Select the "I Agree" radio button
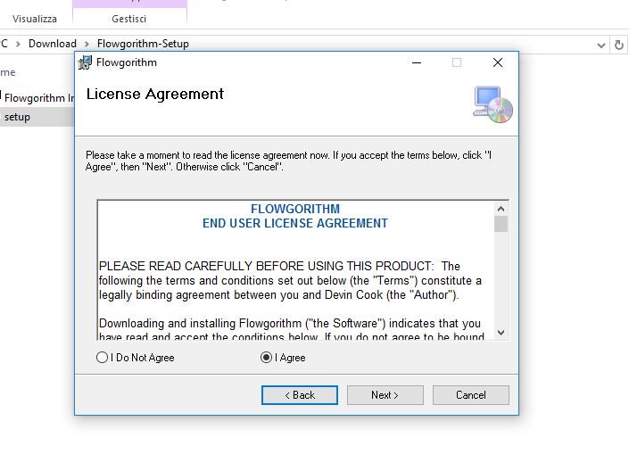 (266, 358)
